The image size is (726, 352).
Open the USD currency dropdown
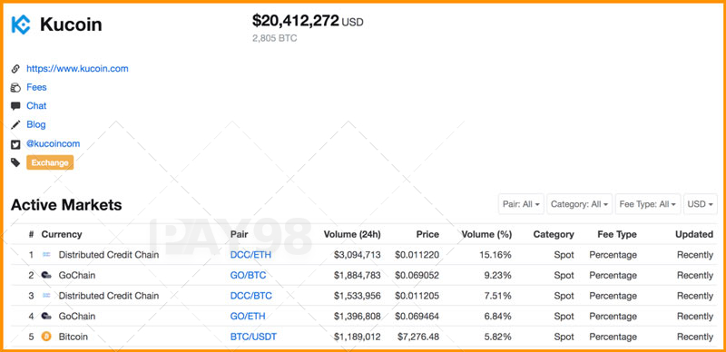pyautogui.click(x=700, y=204)
